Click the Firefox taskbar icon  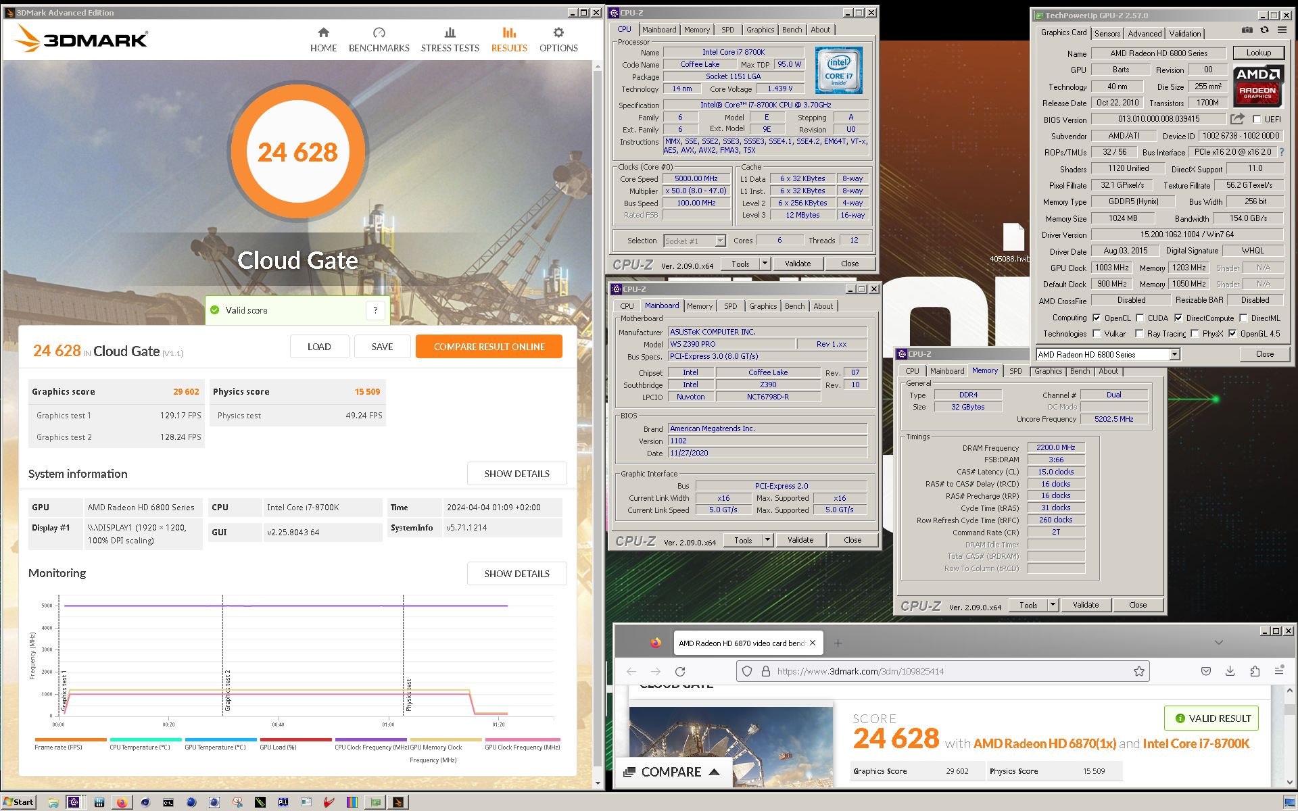pos(122,802)
